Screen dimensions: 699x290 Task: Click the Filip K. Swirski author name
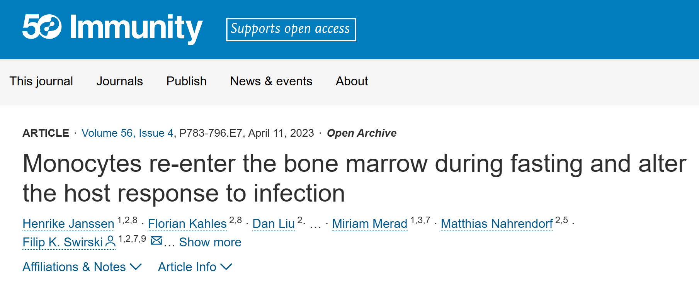tap(63, 242)
